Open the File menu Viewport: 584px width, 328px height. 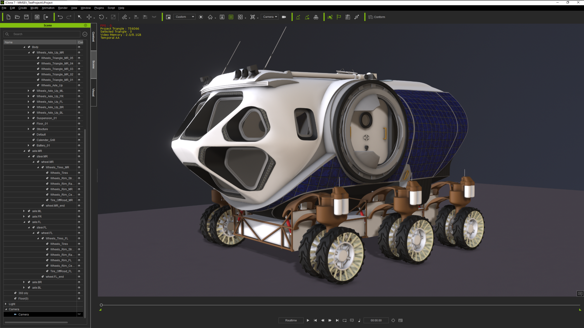[x=4, y=8]
